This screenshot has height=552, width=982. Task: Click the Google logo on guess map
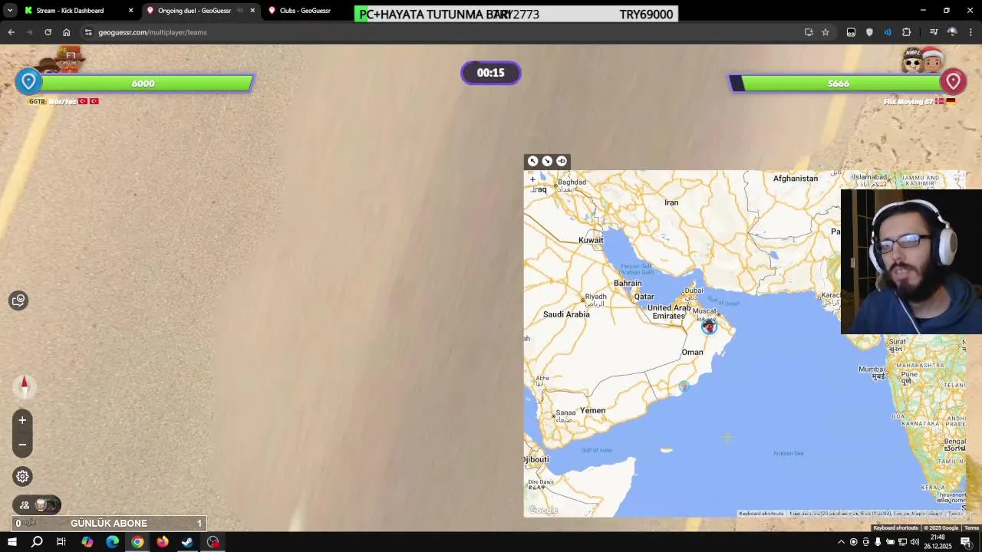543,511
